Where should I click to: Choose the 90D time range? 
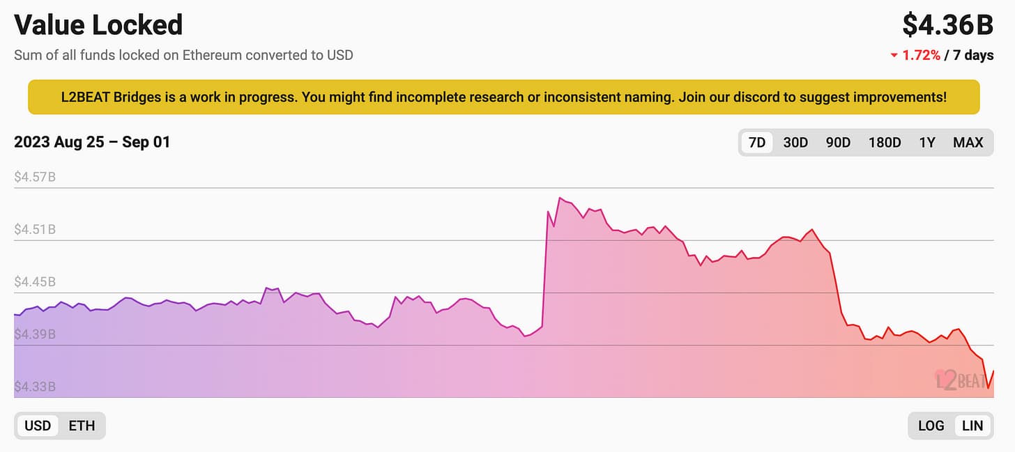click(838, 143)
